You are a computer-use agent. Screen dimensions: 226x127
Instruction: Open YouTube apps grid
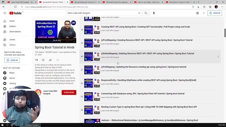[x=197, y=13]
